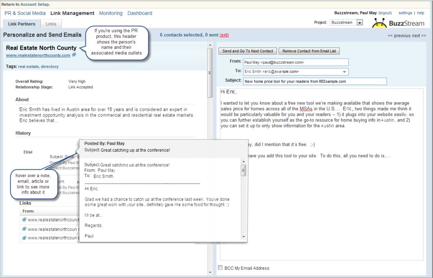
Task: Expand the To recipient dropdown arrow
Action: coord(344,72)
